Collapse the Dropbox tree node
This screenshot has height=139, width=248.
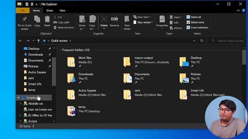[x=19, y=98]
